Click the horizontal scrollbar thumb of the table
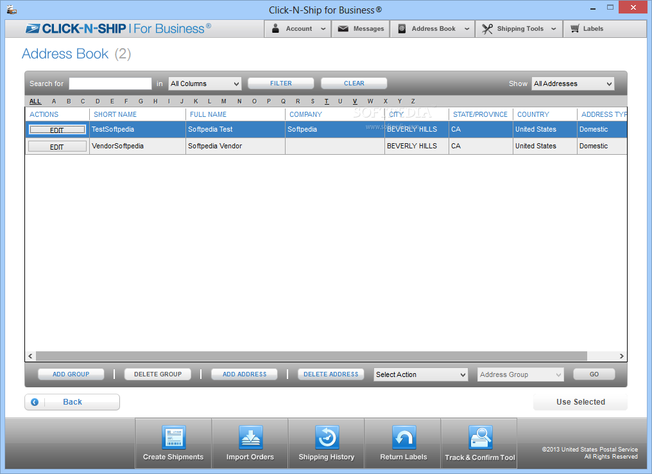 coord(311,356)
